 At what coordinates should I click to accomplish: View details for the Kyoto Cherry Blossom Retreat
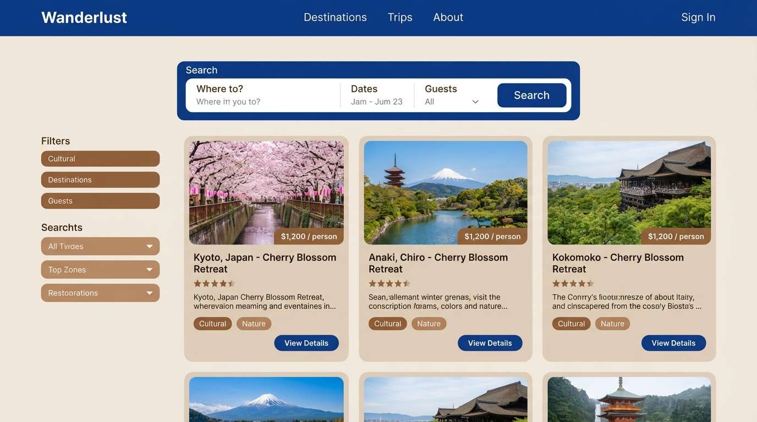[x=306, y=342]
